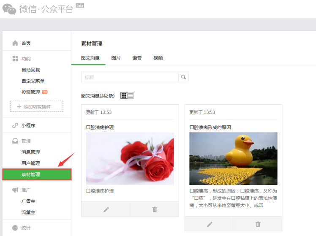Go to 首页 home in sidebar
The image size is (316, 236).
pos(26,43)
